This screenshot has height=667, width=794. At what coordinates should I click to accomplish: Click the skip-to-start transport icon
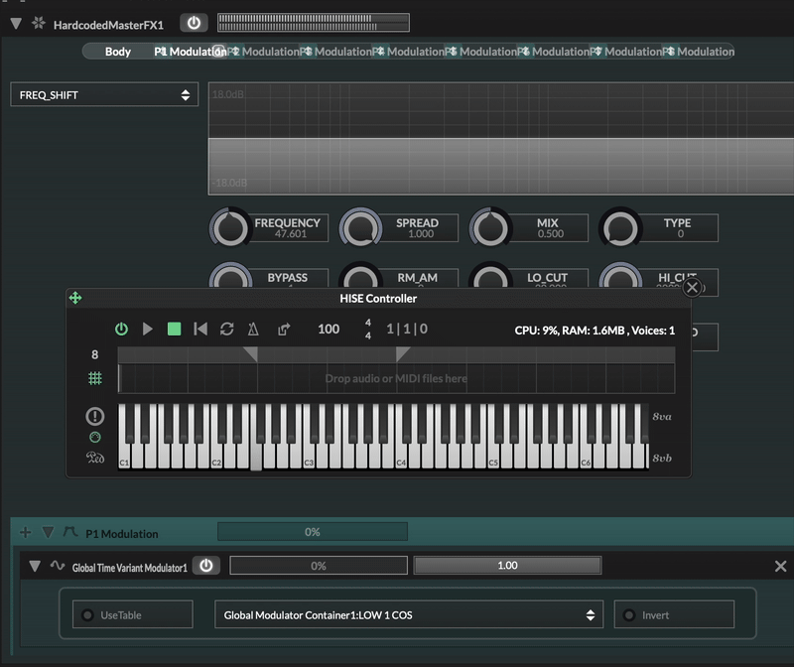point(200,329)
